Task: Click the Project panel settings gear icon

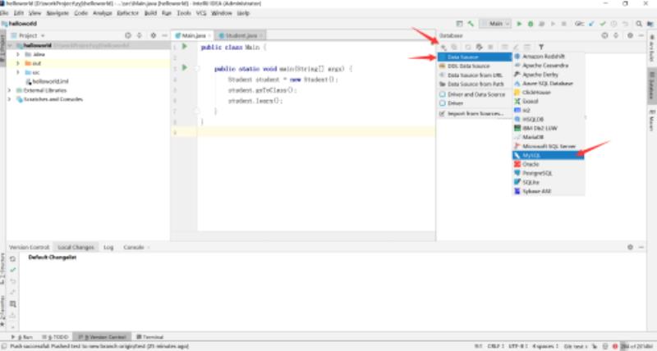Action: (154, 35)
